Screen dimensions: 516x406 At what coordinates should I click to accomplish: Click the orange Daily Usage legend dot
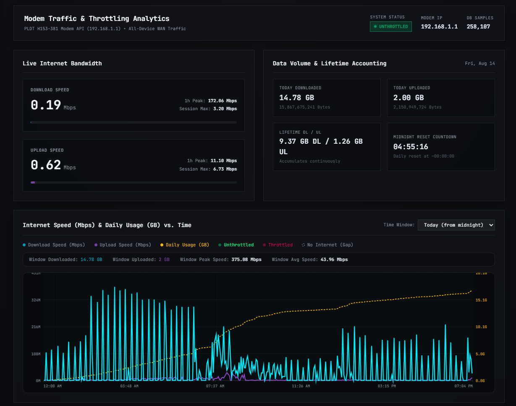pos(162,245)
